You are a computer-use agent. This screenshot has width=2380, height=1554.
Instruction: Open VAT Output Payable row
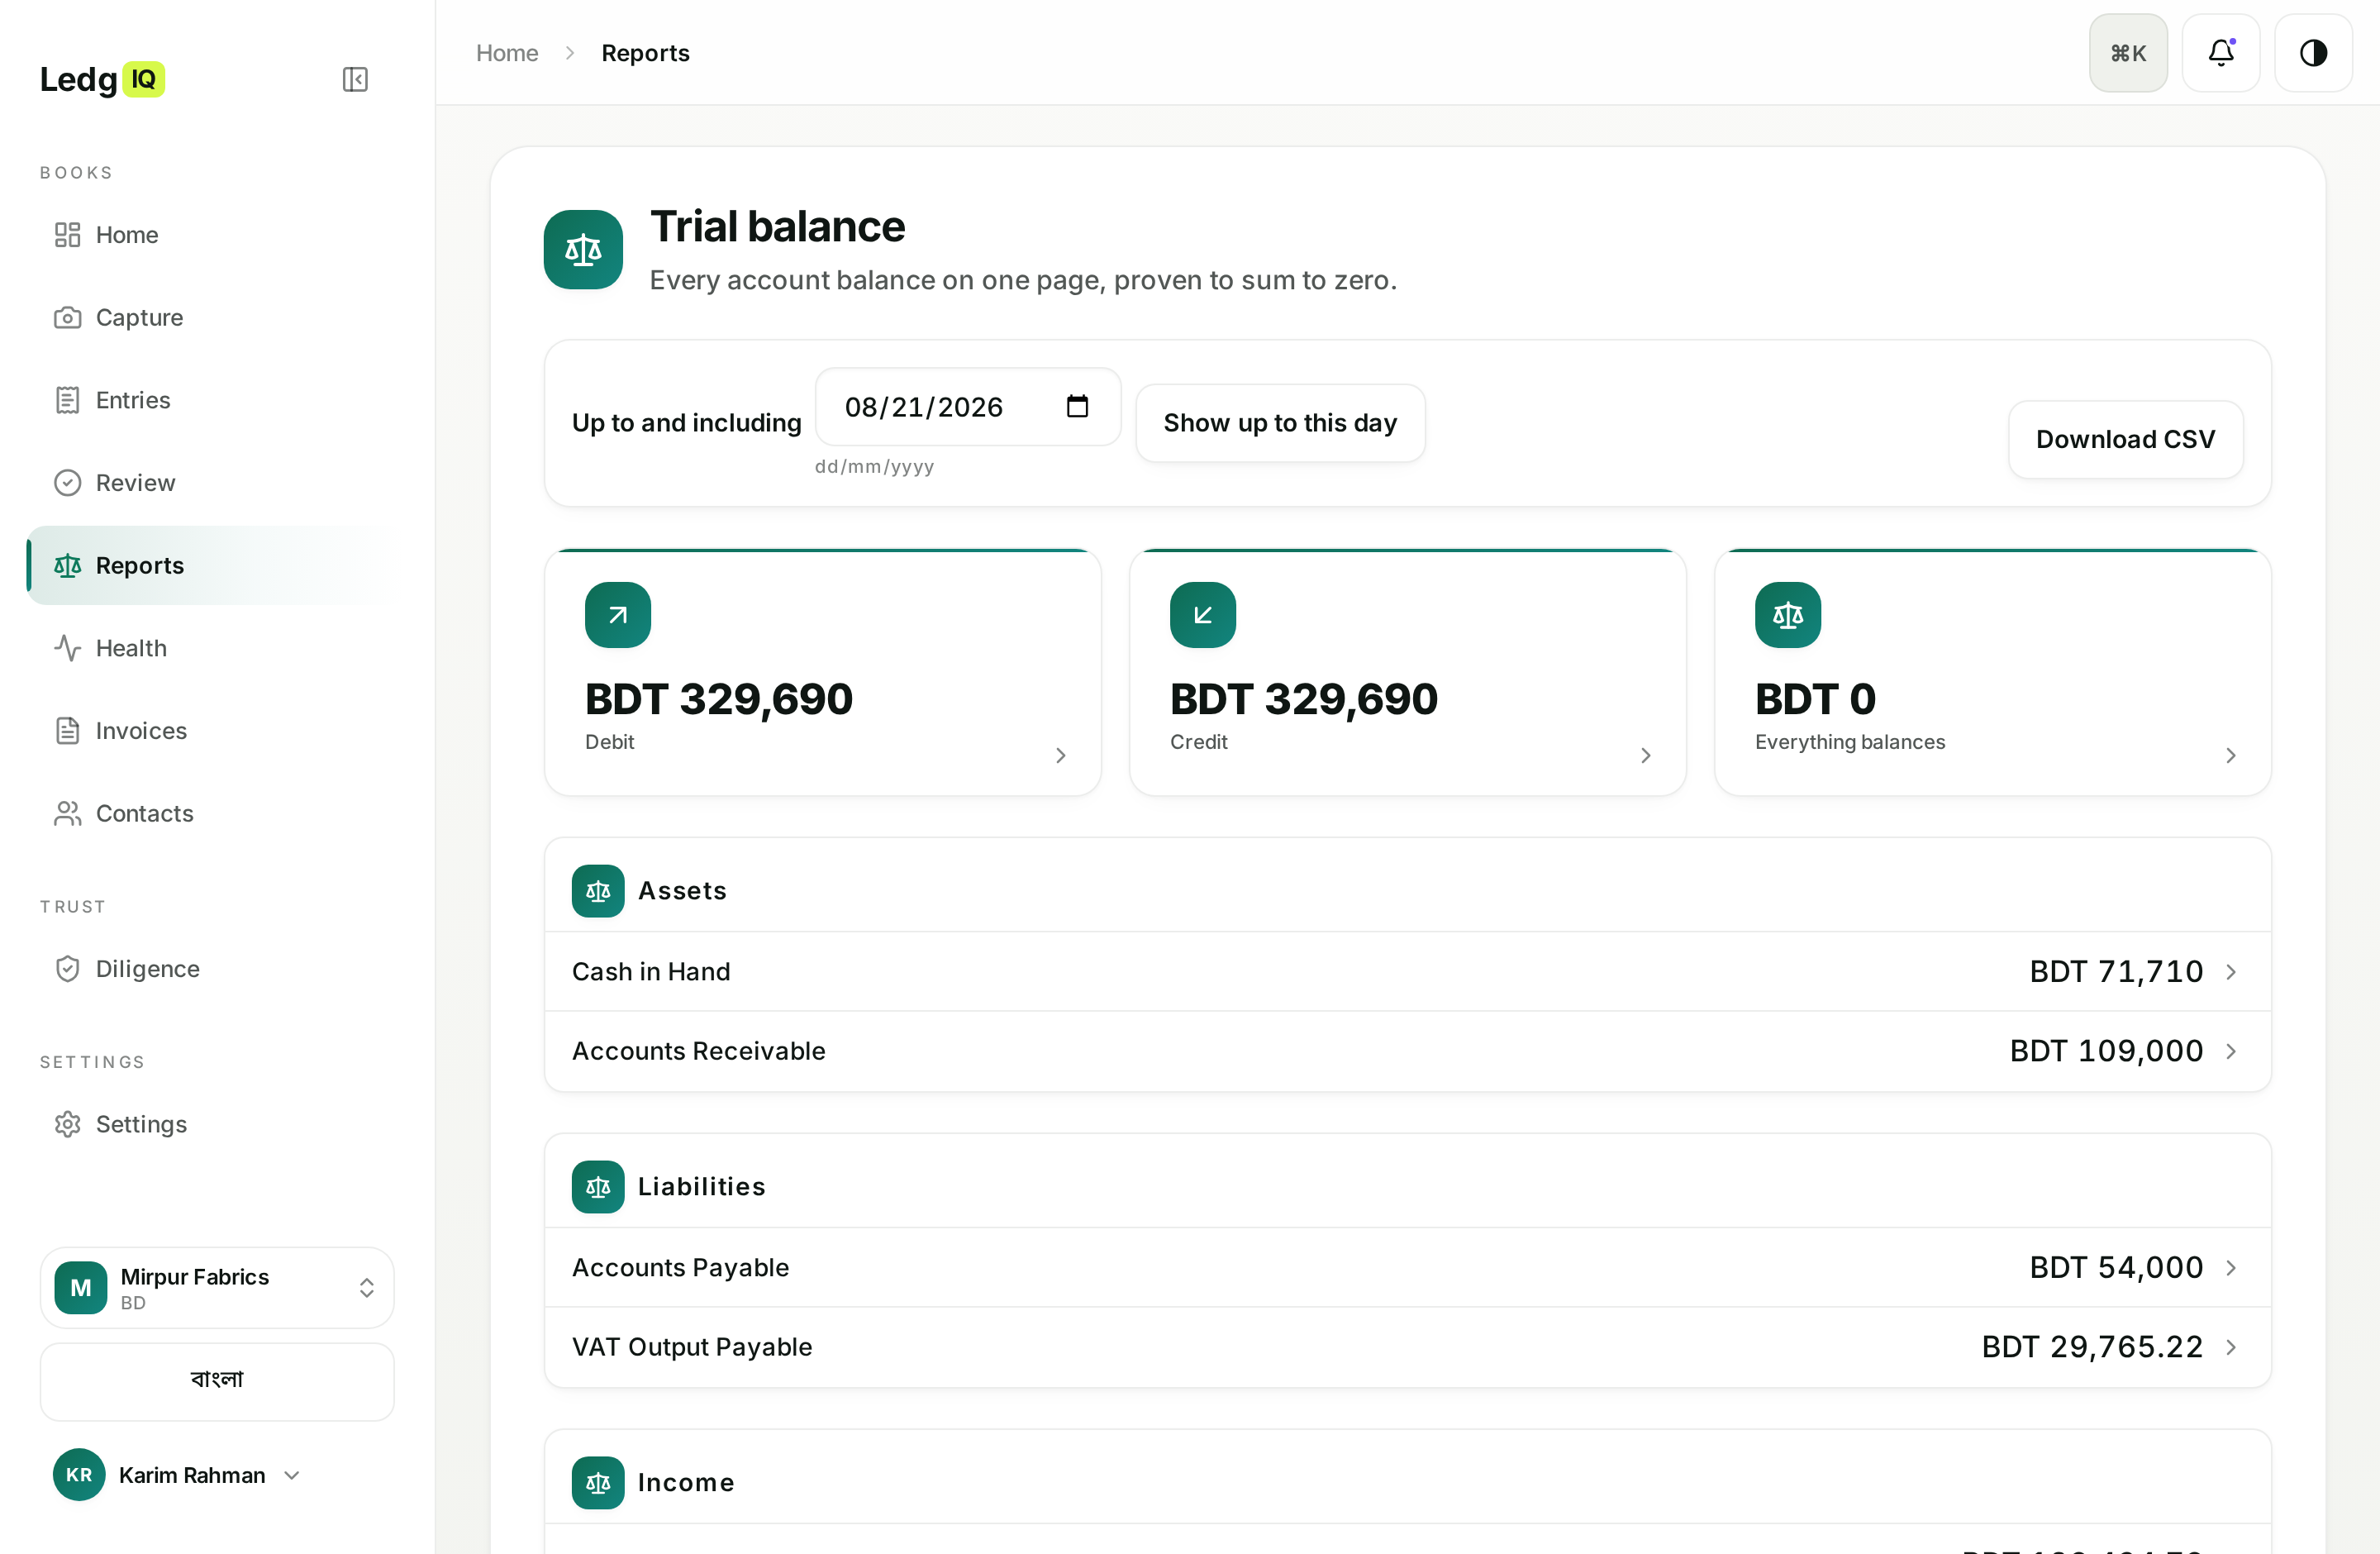click(x=1407, y=1347)
